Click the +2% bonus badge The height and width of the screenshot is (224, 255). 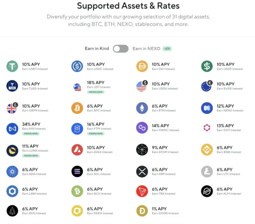pyautogui.click(x=167, y=49)
